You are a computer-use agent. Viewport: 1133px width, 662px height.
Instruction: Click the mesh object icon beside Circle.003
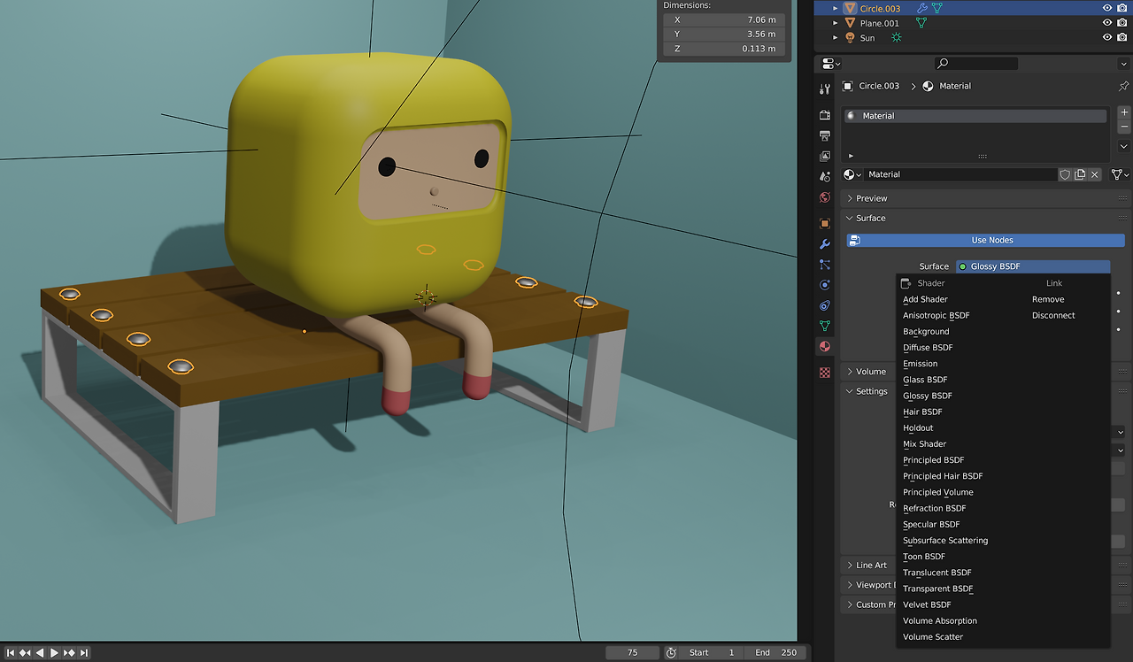850,8
